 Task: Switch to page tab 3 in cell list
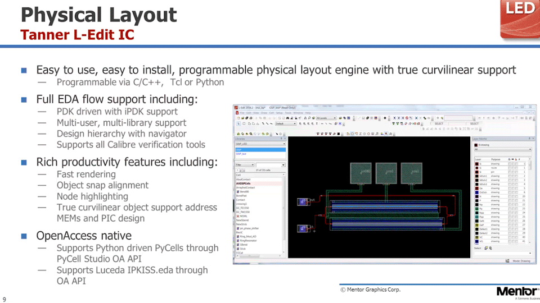coord(244,171)
